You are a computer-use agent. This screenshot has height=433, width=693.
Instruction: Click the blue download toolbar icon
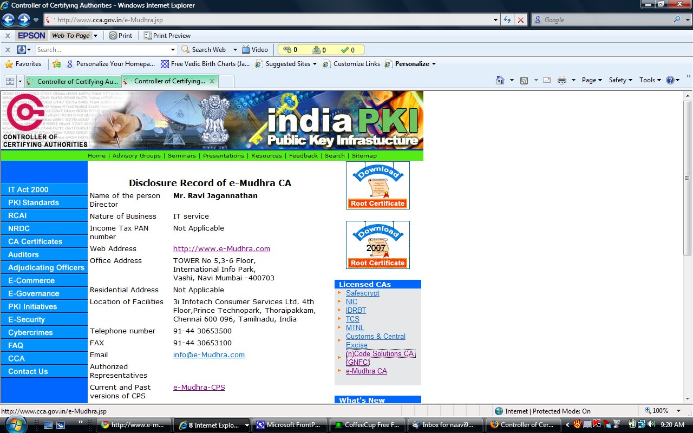(x=22, y=50)
